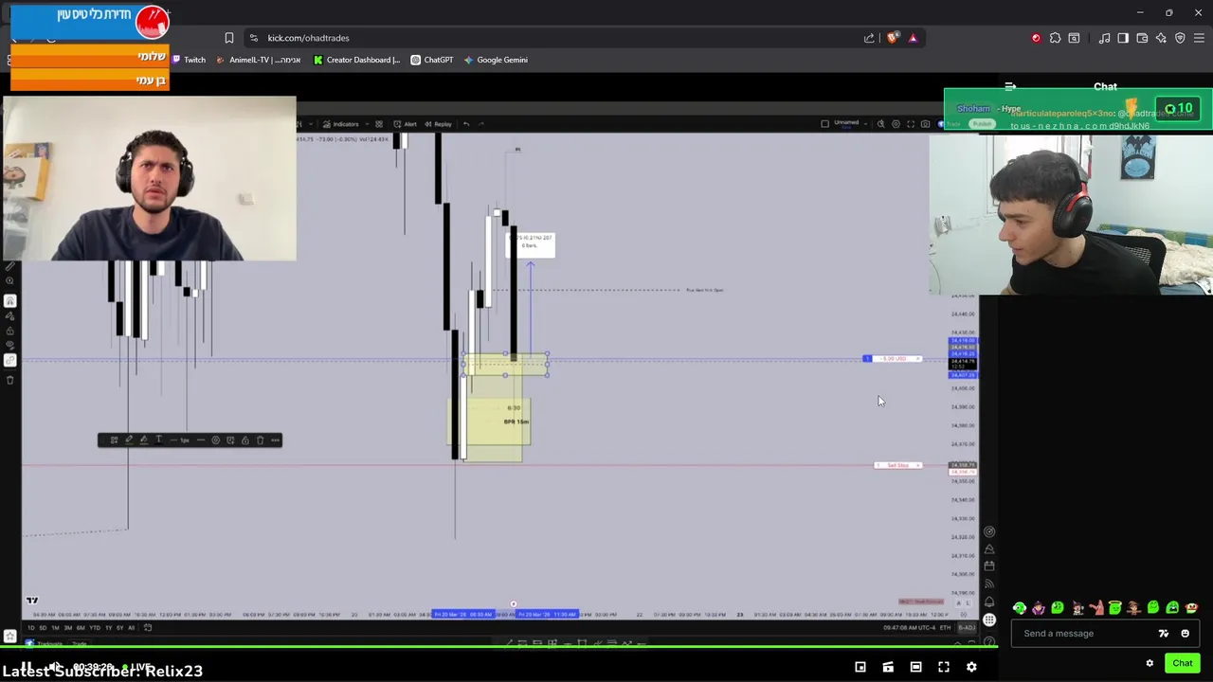Open Kick player settings gear
1213x682 pixels.
pos(971,667)
